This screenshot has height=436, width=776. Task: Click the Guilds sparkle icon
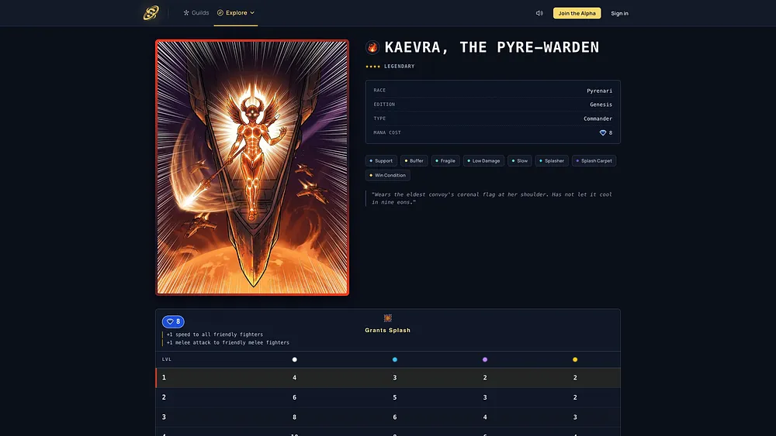[186, 13]
